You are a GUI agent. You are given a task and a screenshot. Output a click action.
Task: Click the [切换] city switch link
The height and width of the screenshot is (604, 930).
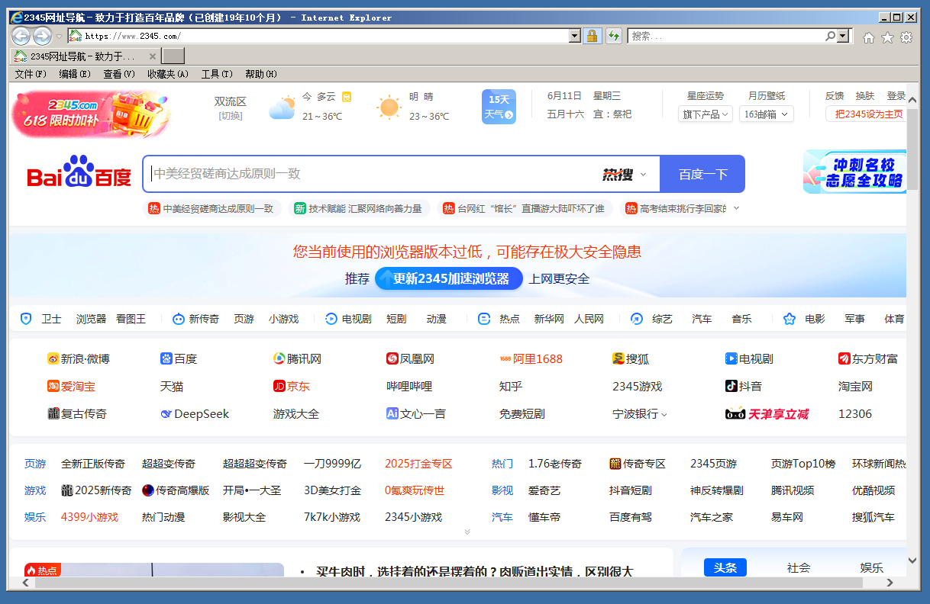231,116
